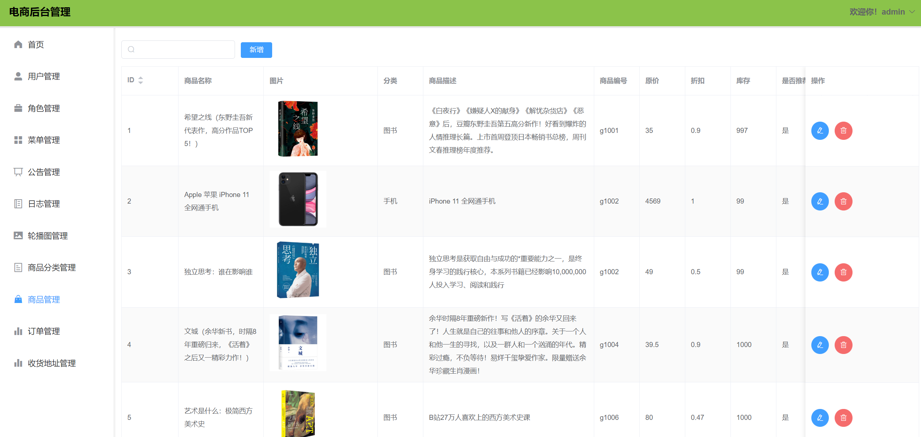Click inside the search input field
921x437 pixels.
[179, 49]
